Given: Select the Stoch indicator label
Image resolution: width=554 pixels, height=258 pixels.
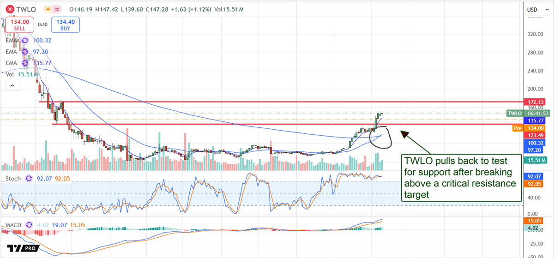Looking at the screenshot, I should [x=12, y=178].
